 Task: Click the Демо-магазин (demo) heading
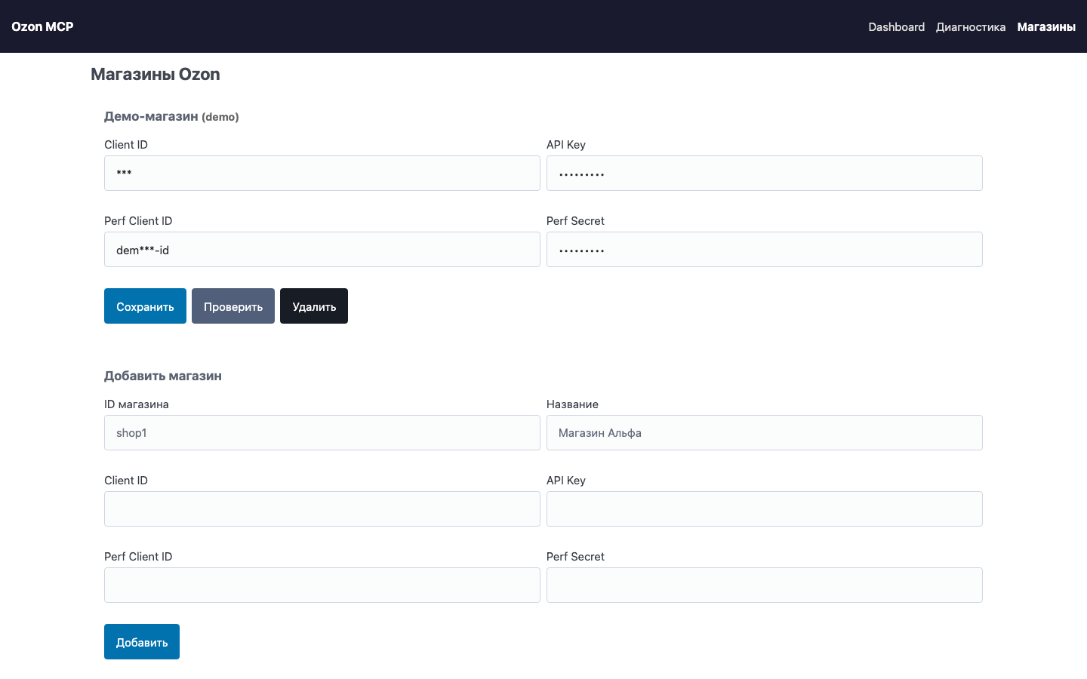[171, 116]
